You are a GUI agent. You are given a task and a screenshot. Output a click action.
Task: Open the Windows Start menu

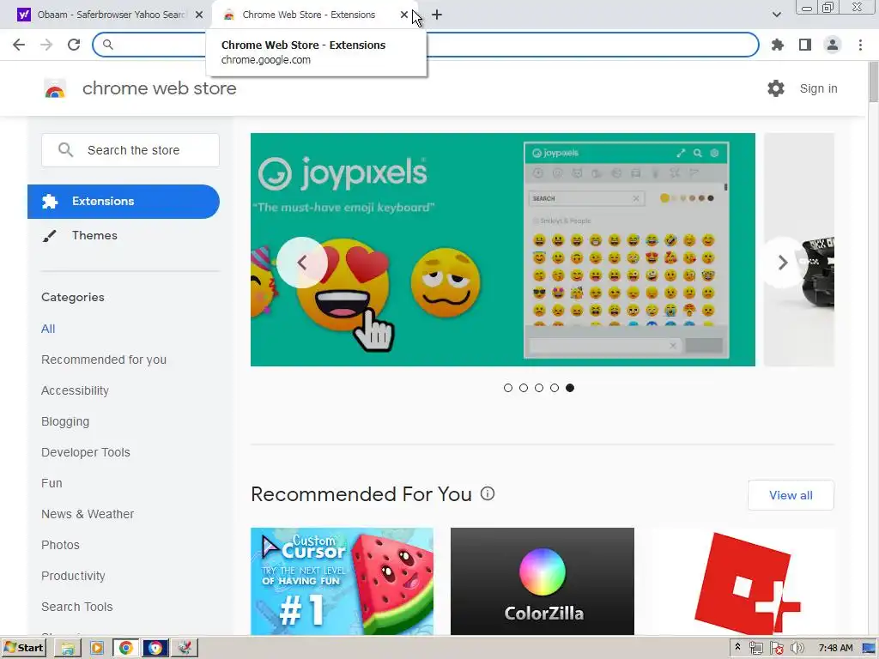point(23,648)
